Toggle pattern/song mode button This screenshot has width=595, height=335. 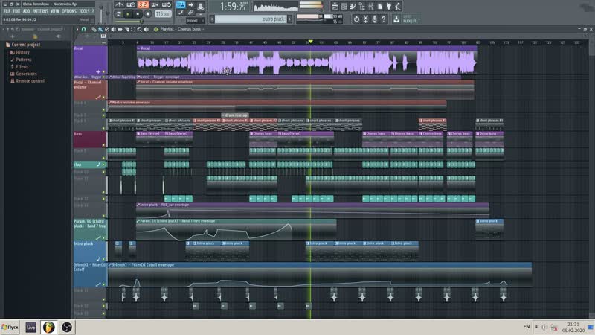[118, 14]
